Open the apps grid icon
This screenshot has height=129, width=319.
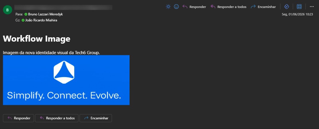coord(299,7)
